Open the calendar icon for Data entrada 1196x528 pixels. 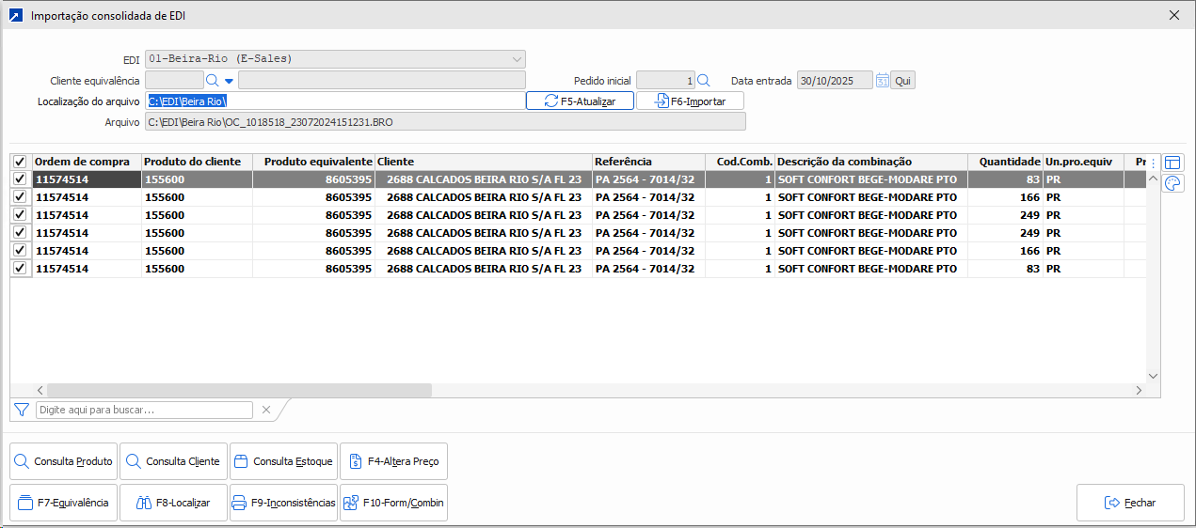(883, 81)
